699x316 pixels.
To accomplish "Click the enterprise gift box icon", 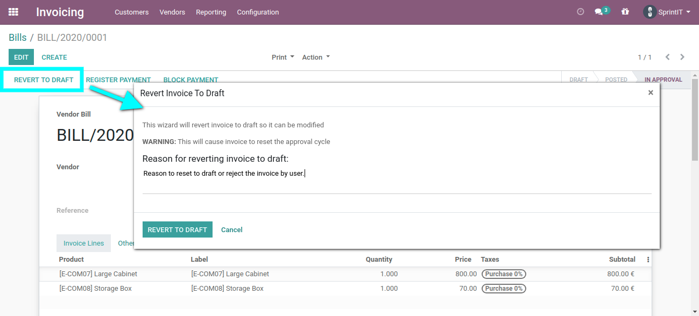I will click(x=624, y=12).
